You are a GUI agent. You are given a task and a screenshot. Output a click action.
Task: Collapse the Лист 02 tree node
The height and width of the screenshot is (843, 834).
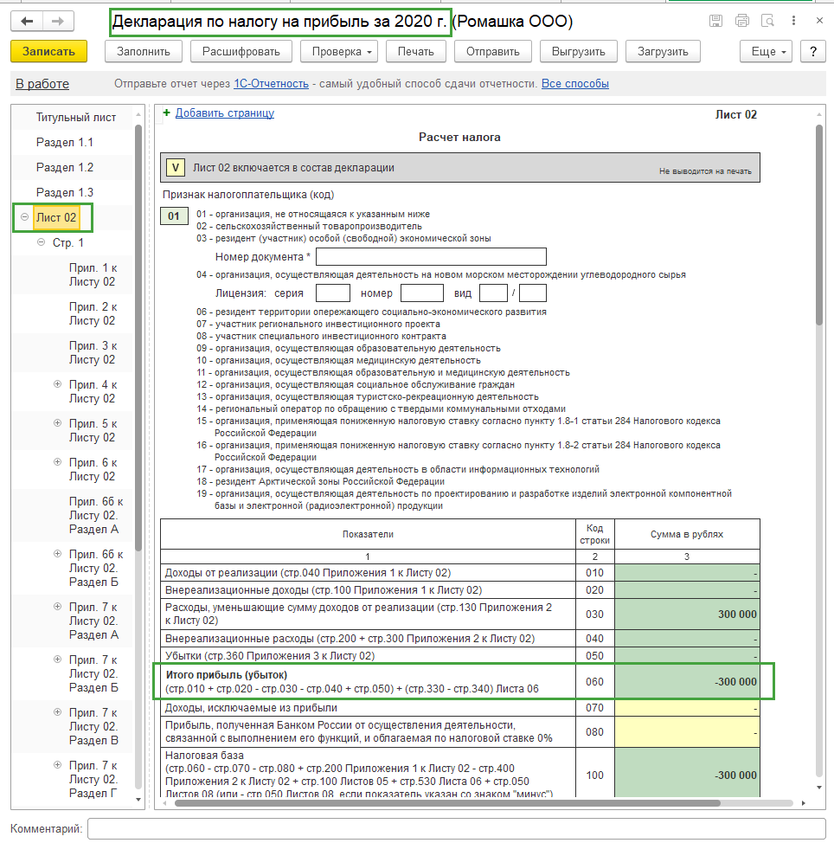(x=24, y=217)
